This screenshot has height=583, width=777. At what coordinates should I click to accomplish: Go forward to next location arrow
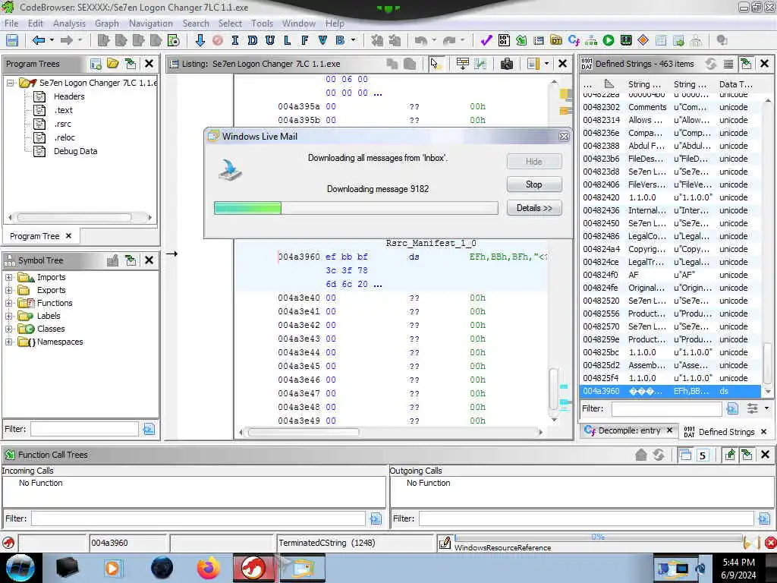[x=67, y=41]
